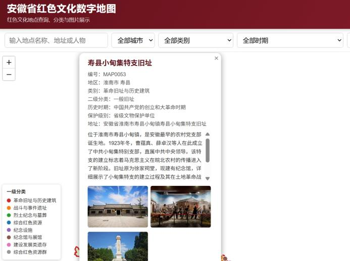
Task: Click the 编号: MAP0053 line
Action: click(x=107, y=74)
